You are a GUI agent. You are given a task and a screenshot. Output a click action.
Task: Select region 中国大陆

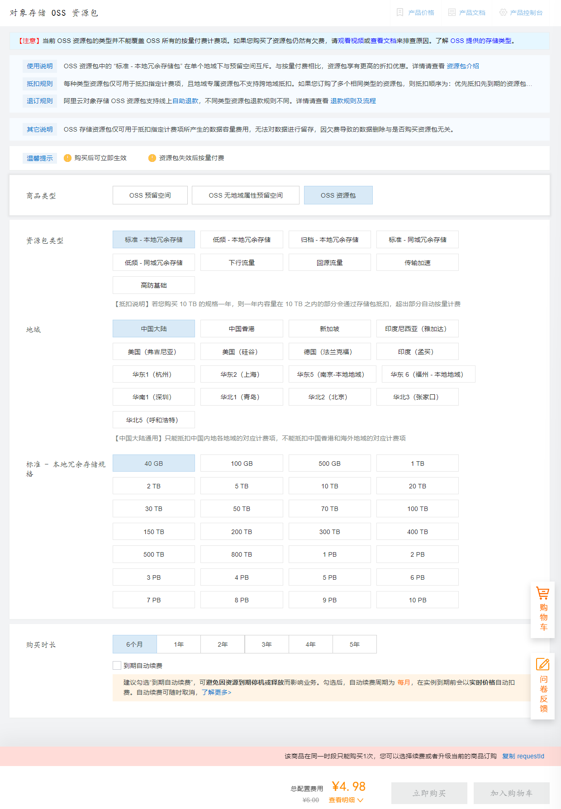tap(154, 329)
